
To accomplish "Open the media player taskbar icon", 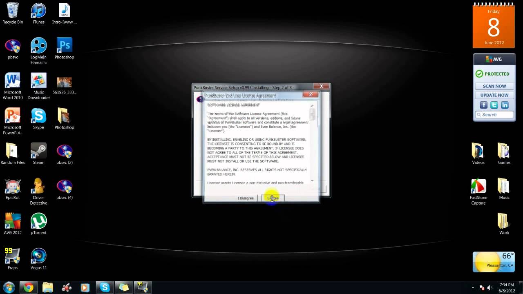I will (x=85, y=287).
